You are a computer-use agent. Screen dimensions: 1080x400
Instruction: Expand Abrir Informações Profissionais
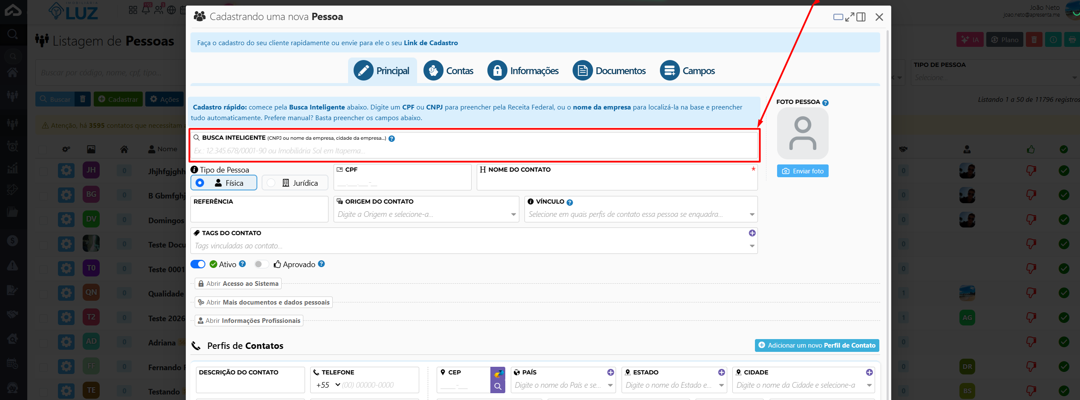[x=249, y=321]
